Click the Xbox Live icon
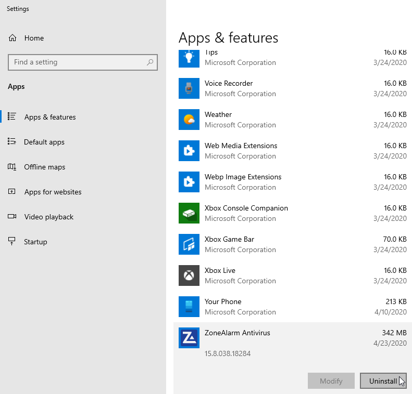This screenshot has width=412, height=394. pyautogui.click(x=189, y=275)
